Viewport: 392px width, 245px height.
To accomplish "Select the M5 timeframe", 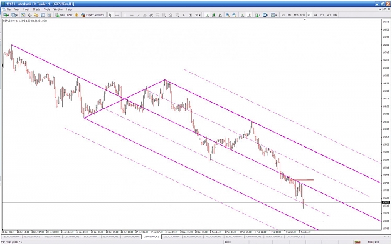I will point(290,15).
